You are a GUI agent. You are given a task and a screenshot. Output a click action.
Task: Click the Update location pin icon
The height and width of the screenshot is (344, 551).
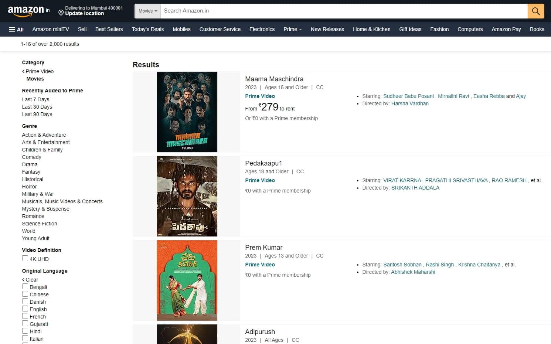(x=61, y=13)
